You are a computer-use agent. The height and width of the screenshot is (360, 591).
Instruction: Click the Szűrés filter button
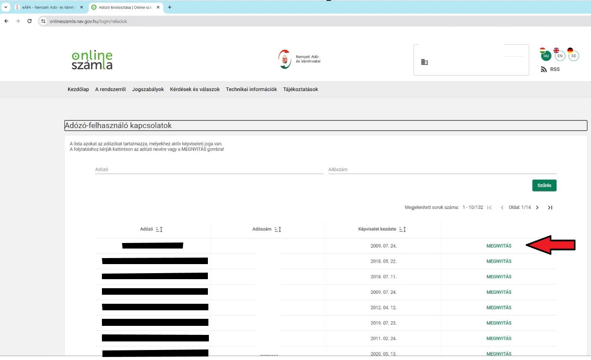point(544,185)
